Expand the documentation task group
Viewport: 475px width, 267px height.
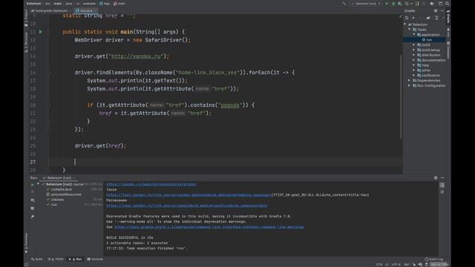[x=414, y=60]
